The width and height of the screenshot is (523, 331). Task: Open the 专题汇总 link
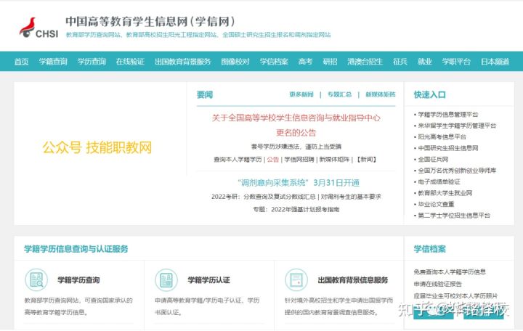pos(339,94)
